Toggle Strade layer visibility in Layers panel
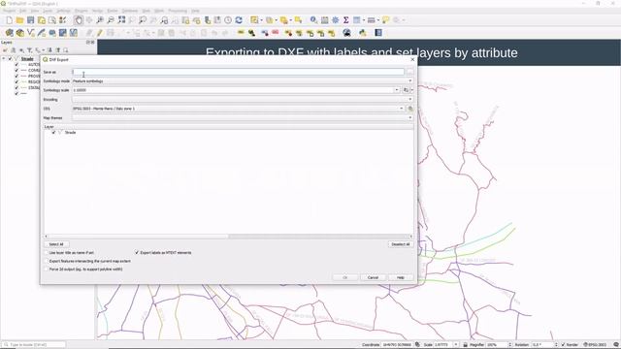The width and height of the screenshot is (621, 349). coord(11,58)
